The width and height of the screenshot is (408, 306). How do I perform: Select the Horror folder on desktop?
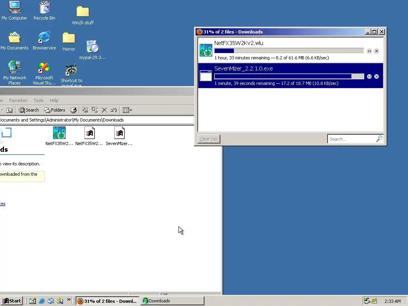[69, 42]
